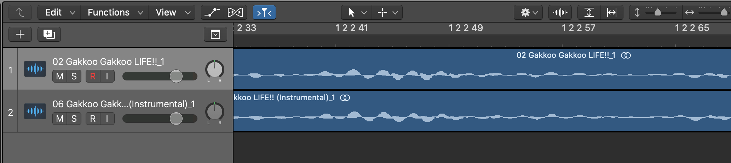Open the Functions menu

pyautogui.click(x=115, y=13)
